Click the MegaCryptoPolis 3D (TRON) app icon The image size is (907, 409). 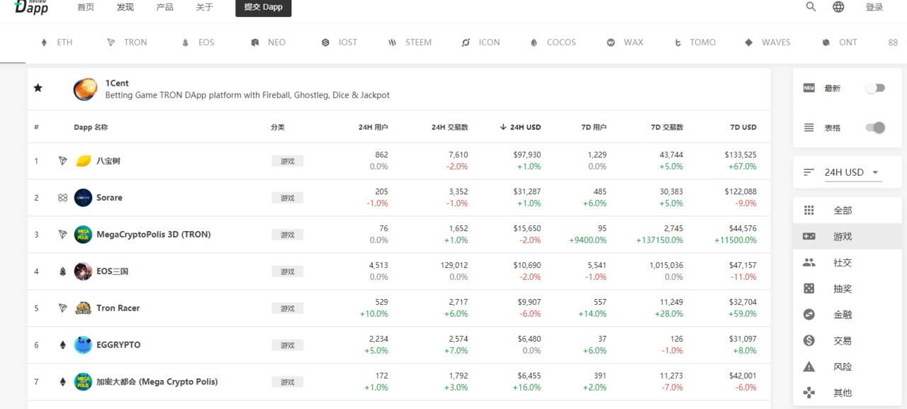[x=83, y=235]
